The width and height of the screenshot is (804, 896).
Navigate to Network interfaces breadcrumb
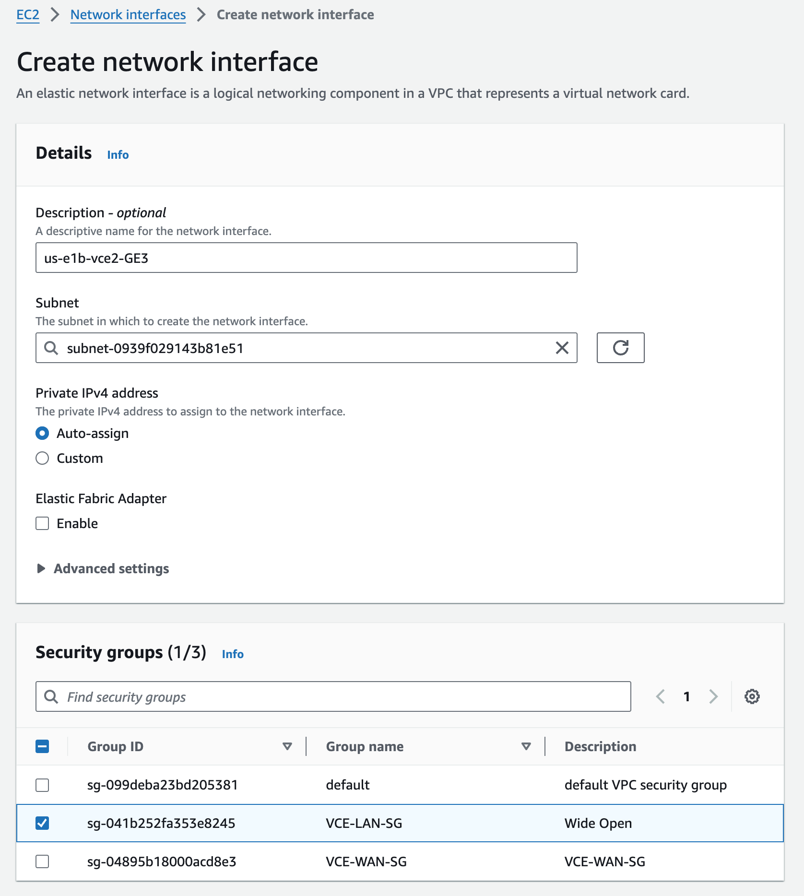[x=128, y=15]
